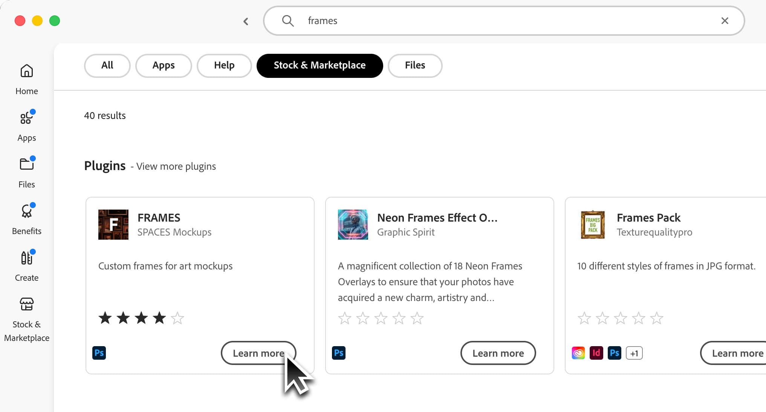Open Benefits in the sidebar
The width and height of the screenshot is (766, 412).
coord(26,219)
